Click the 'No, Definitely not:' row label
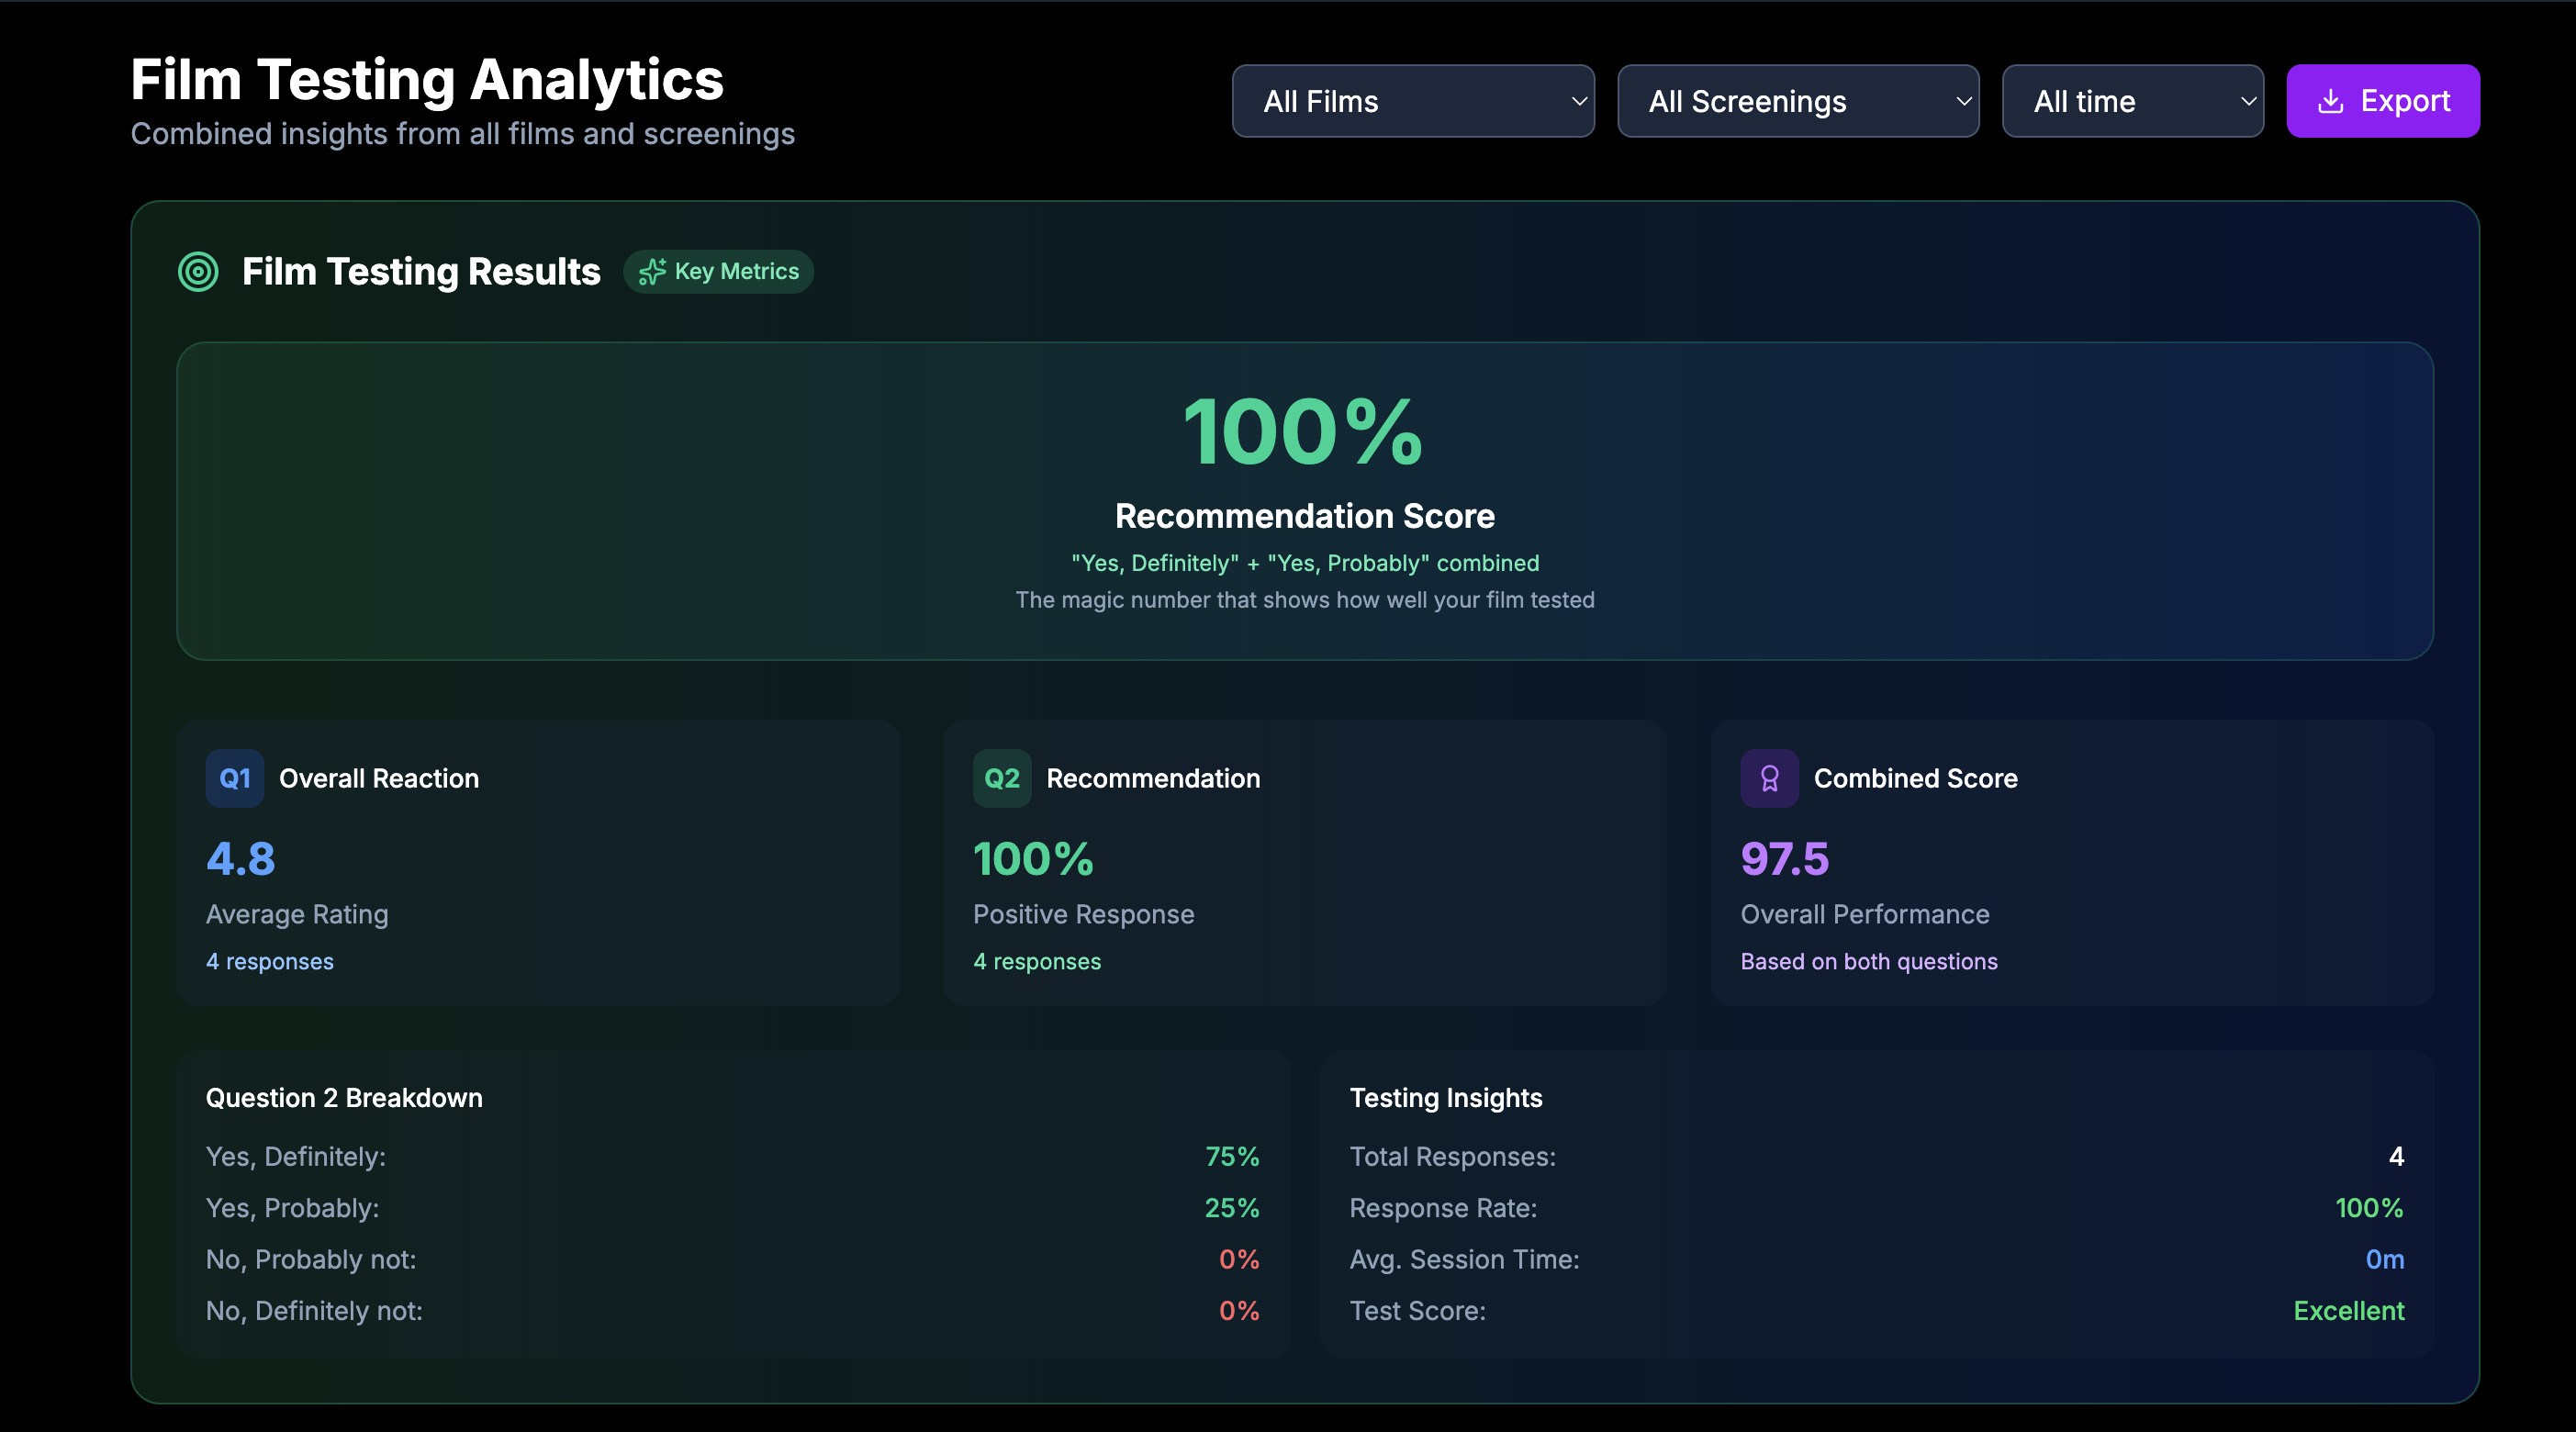The height and width of the screenshot is (1432, 2576). (x=314, y=1311)
